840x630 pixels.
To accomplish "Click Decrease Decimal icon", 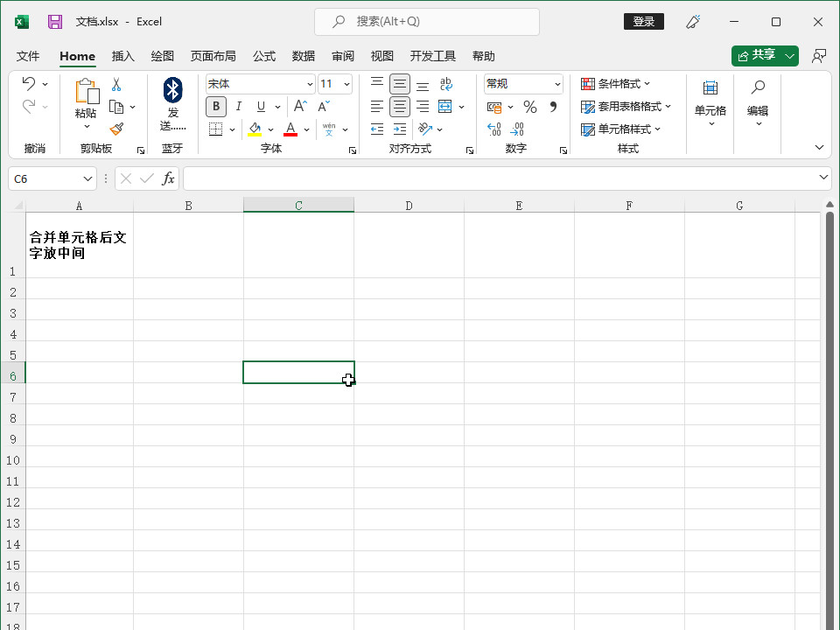I will [x=517, y=129].
